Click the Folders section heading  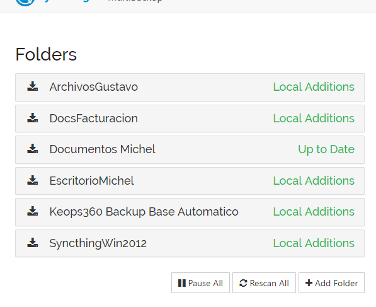[x=46, y=54]
